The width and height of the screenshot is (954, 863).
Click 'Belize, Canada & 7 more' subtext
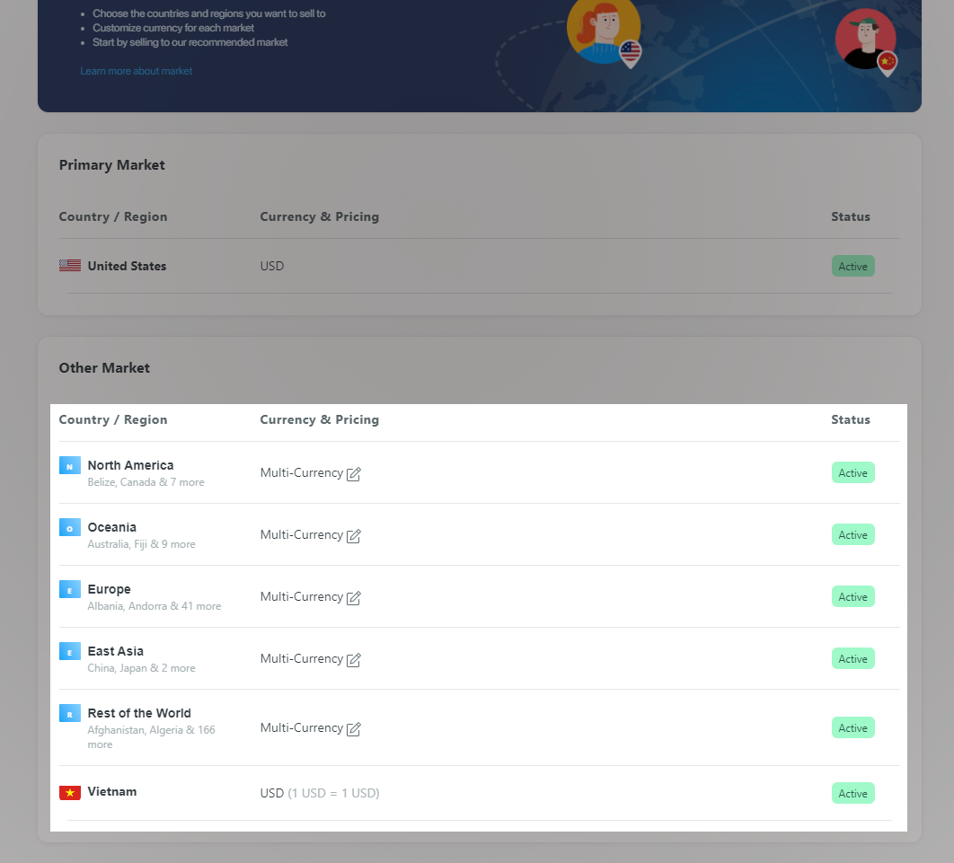pyautogui.click(x=146, y=482)
